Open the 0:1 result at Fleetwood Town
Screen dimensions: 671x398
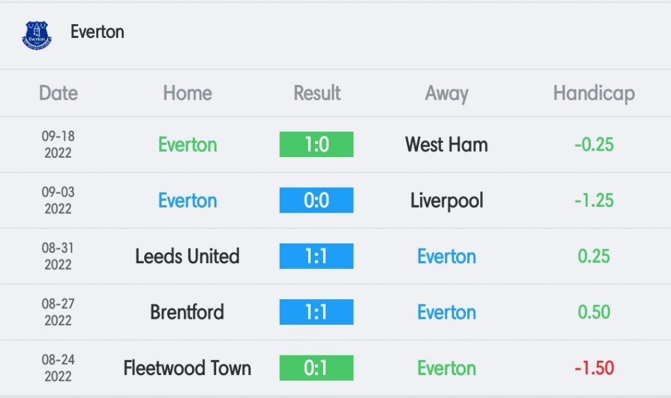tap(316, 368)
